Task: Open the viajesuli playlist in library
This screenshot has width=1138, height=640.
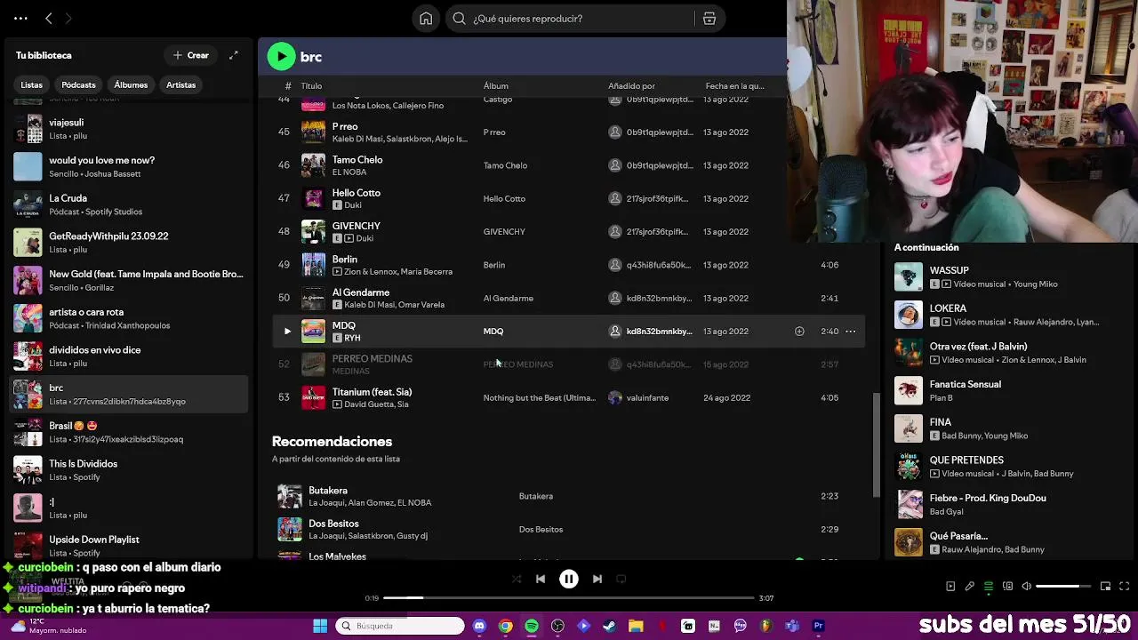Action: (129, 129)
